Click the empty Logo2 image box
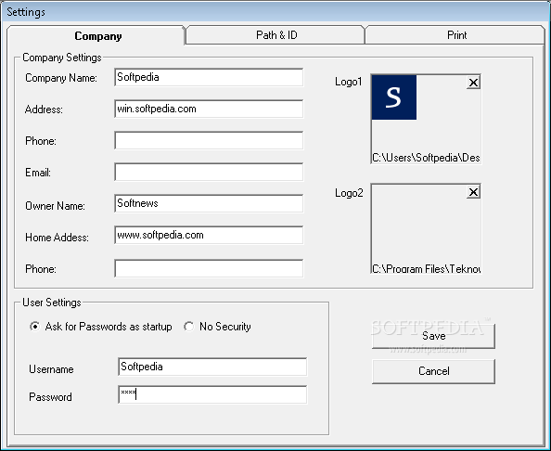The width and height of the screenshot is (551, 451). click(x=426, y=228)
